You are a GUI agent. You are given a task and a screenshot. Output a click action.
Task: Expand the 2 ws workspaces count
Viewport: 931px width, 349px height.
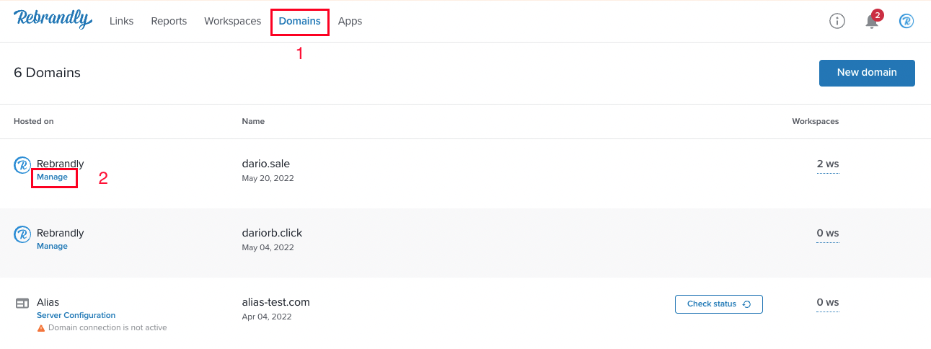[x=828, y=164]
